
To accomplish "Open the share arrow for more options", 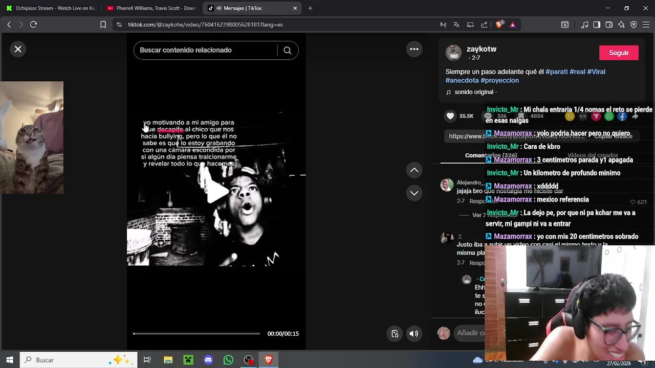I will (635, 117).
